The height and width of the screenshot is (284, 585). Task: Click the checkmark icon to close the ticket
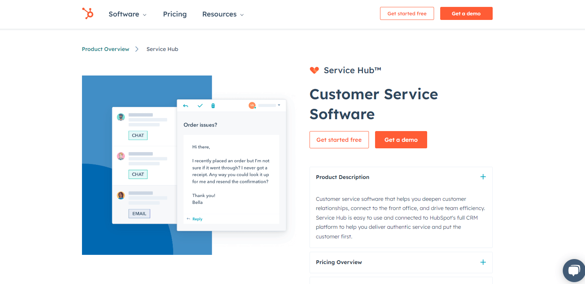pos(200,105)
